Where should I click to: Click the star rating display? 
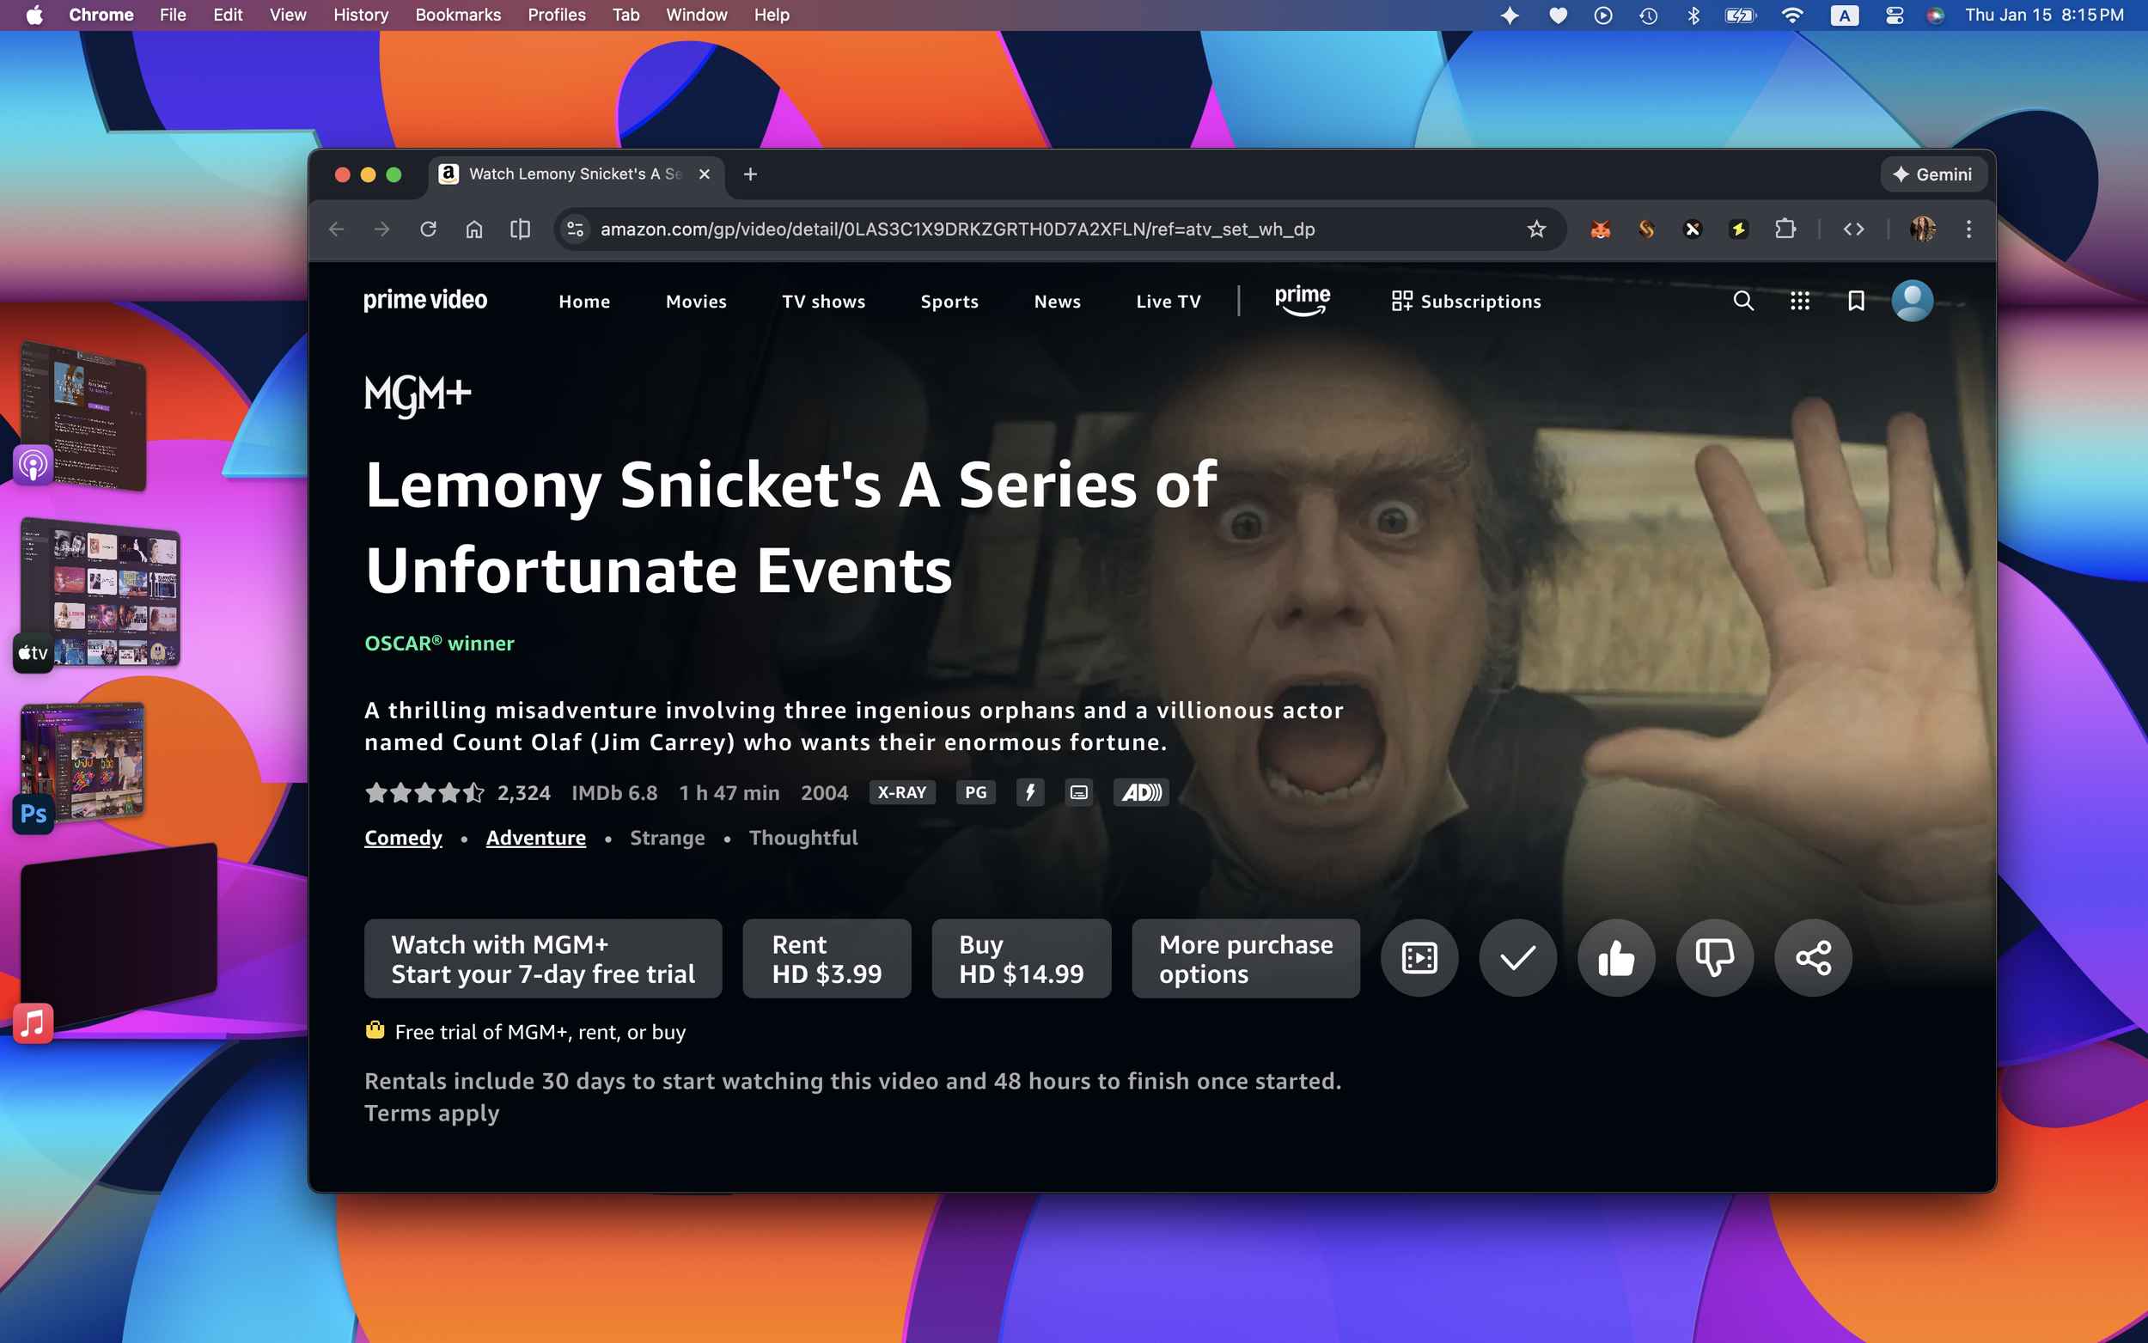click(x=424, y=792)
